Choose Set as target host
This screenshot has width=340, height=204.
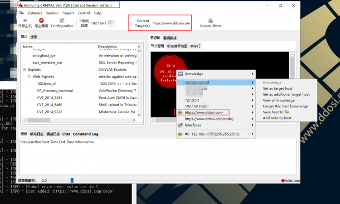tap(277, 88)
